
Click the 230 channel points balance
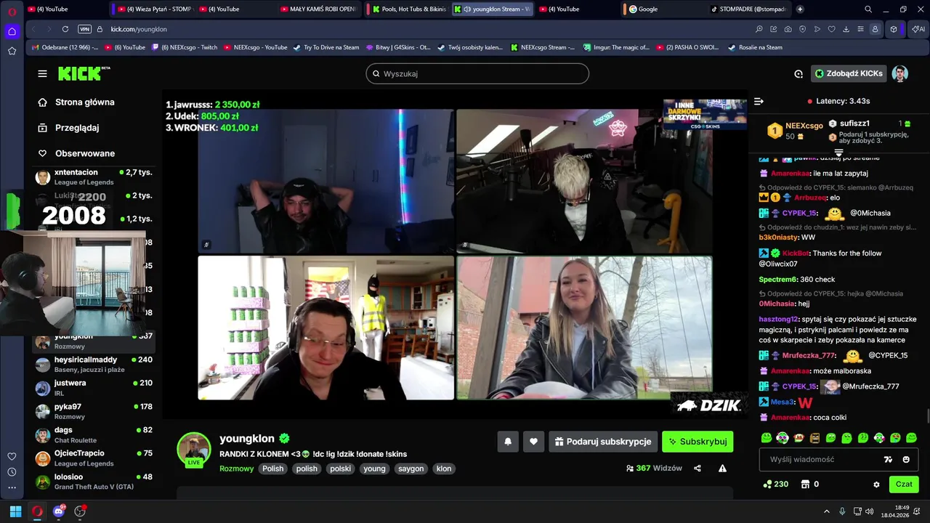775,485
